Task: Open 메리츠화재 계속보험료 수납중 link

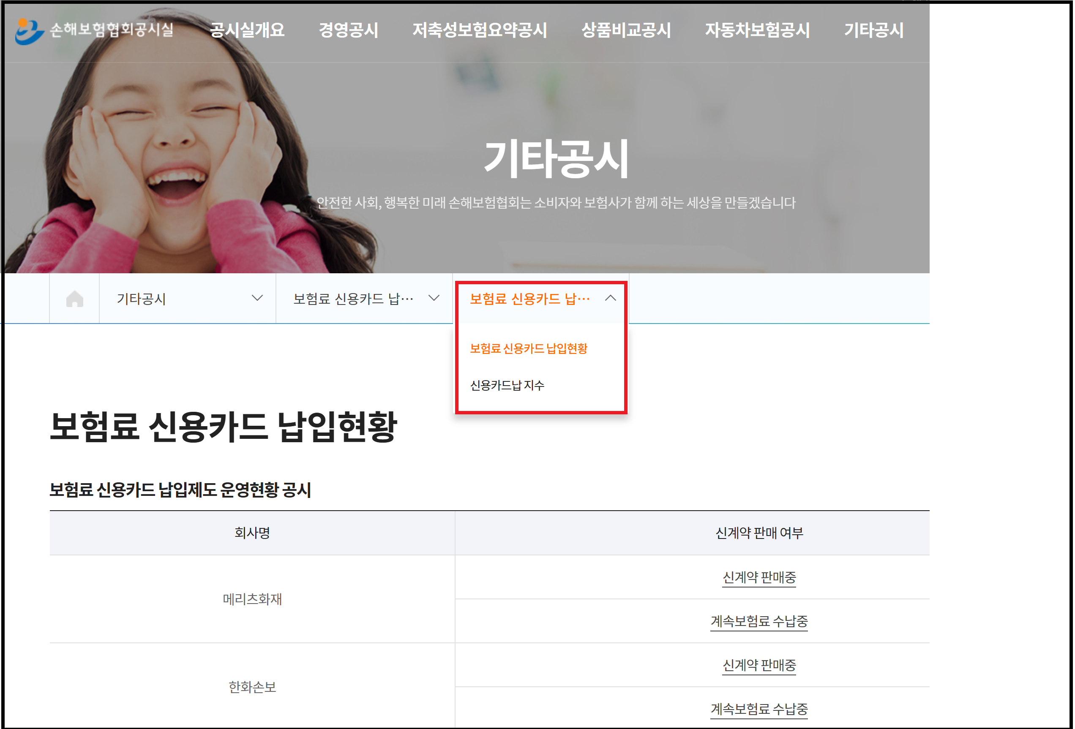Action: (x=759, y=621)
